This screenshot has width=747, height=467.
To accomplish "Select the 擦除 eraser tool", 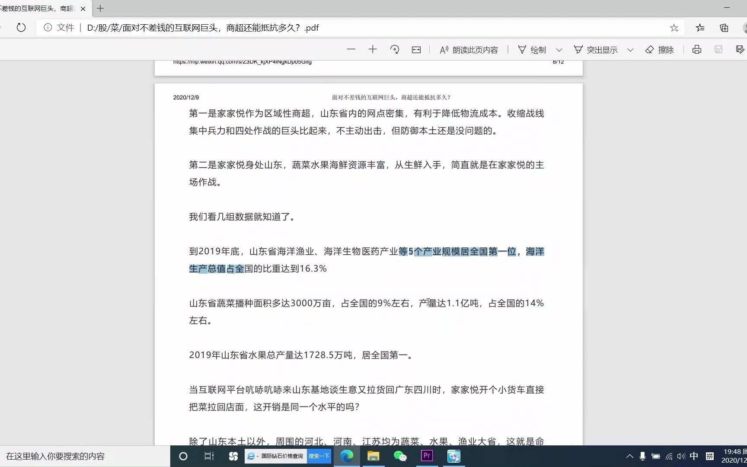I will click(x=659, y=50).
